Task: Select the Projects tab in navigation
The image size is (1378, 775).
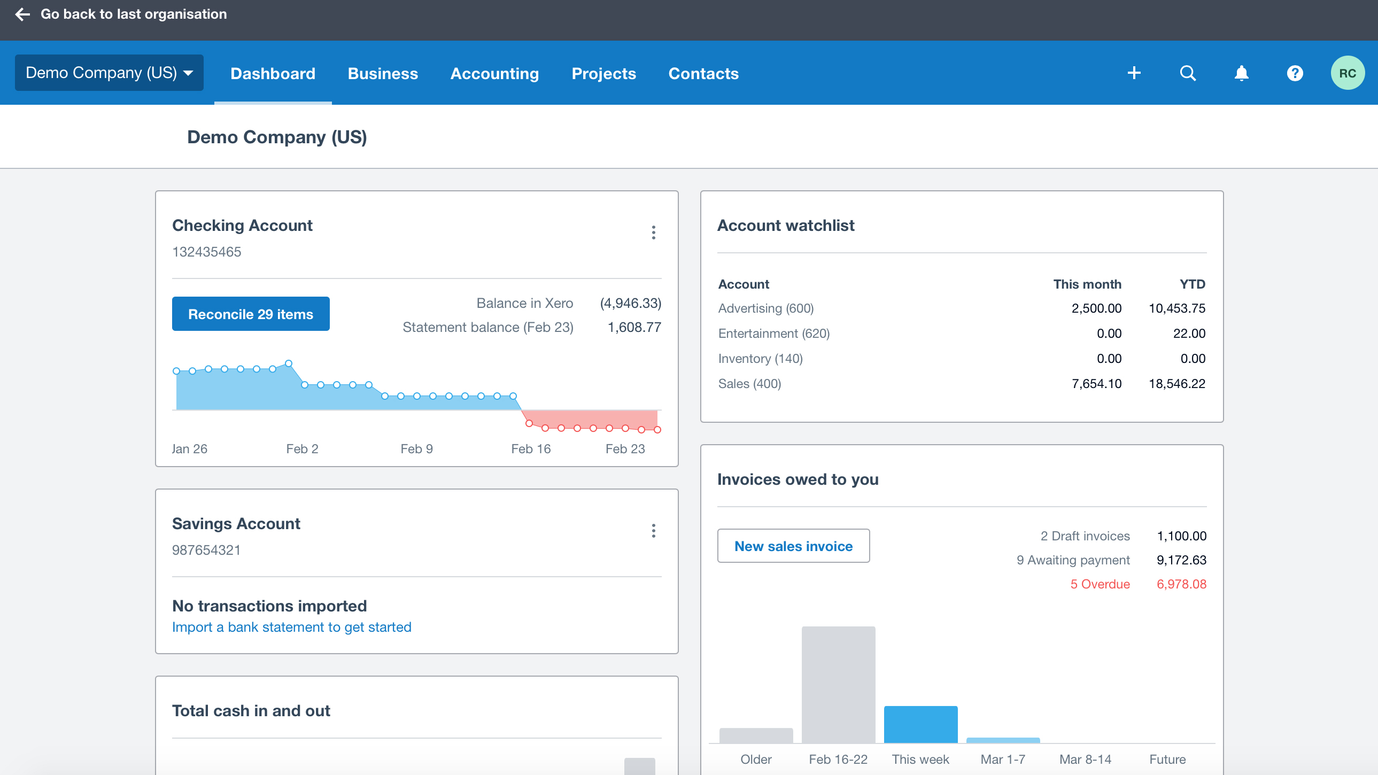Action: click(x=604, y=73)
